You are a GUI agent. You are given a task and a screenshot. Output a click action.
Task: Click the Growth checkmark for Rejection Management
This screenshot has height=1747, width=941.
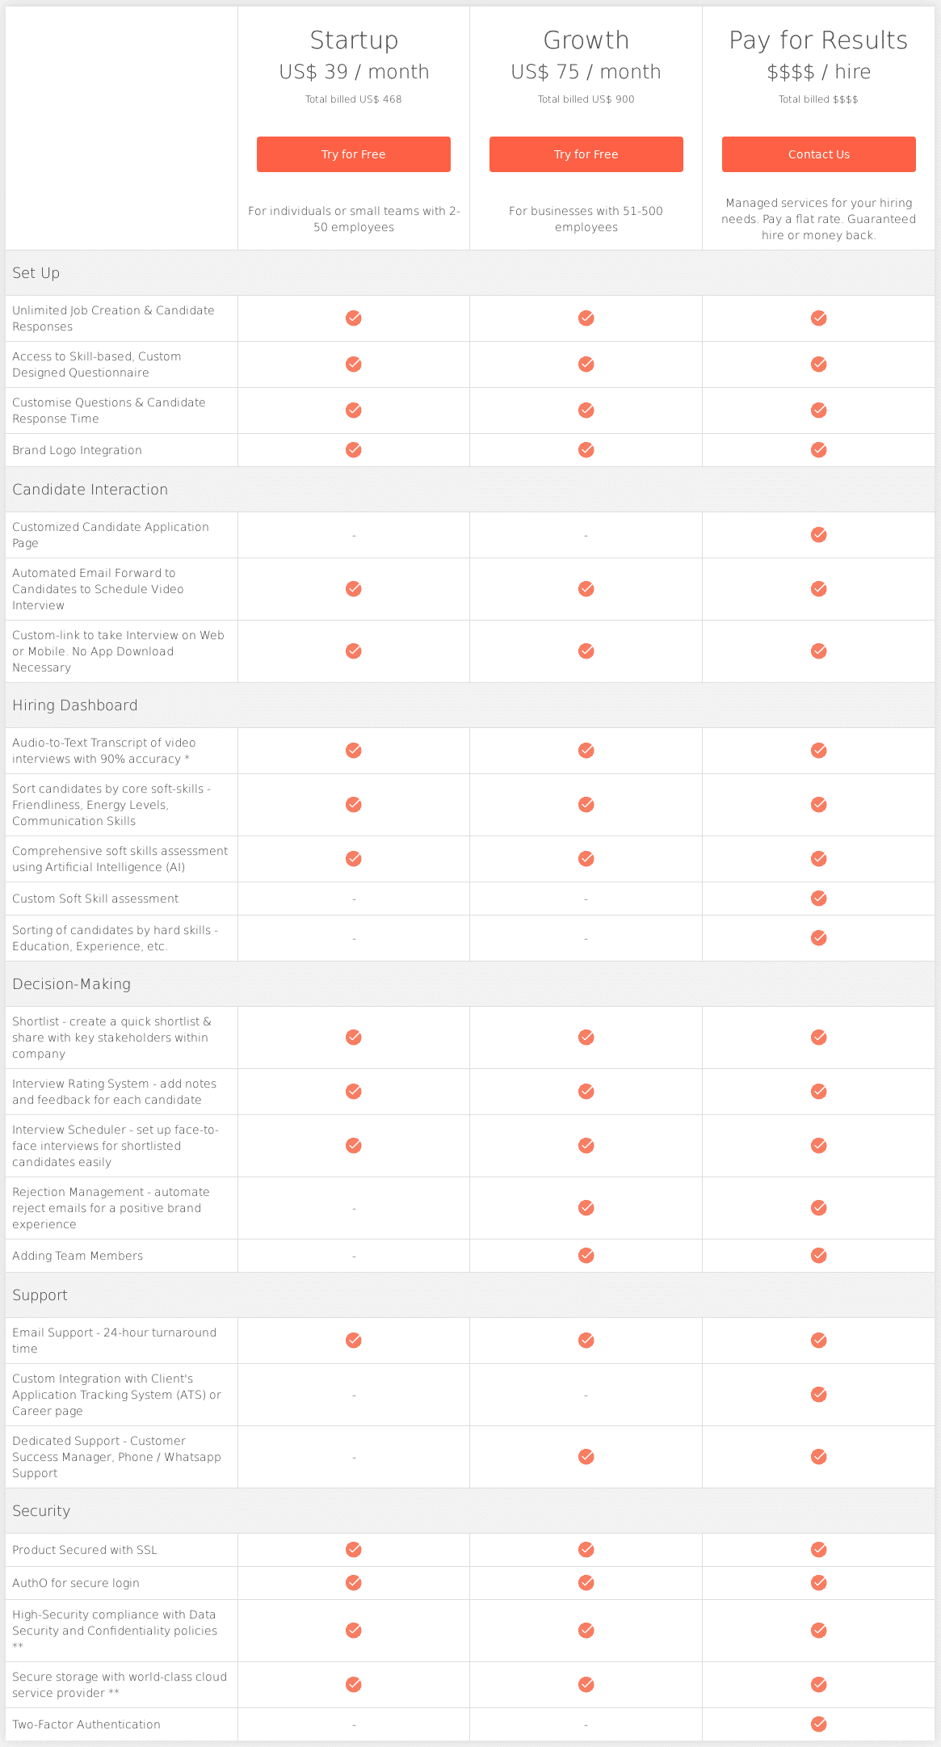[x=586, y=1207]
